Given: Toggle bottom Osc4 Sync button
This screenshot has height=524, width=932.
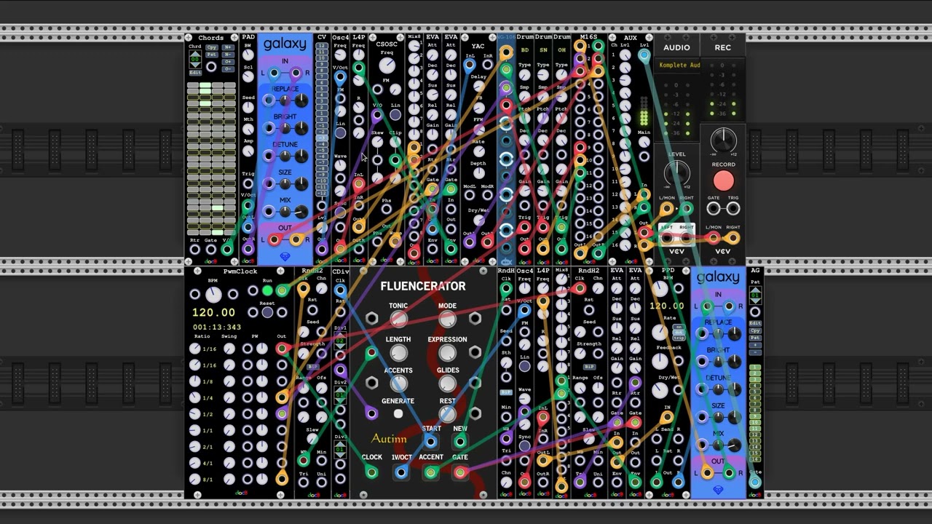Looking at the screenshot, I should click(524, 445).
